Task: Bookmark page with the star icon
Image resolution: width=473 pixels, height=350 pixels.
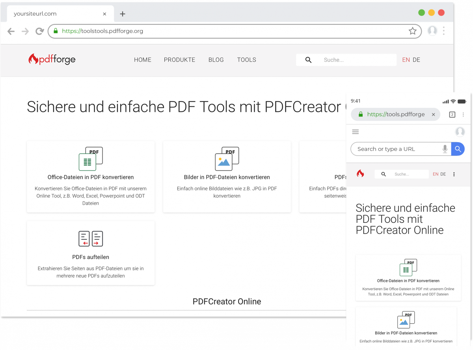Action: coord(412,31)
